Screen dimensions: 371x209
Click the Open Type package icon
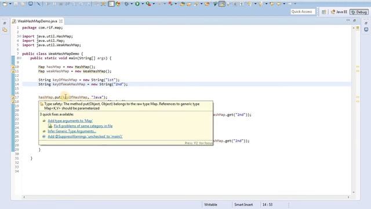(x=183, y=4)
